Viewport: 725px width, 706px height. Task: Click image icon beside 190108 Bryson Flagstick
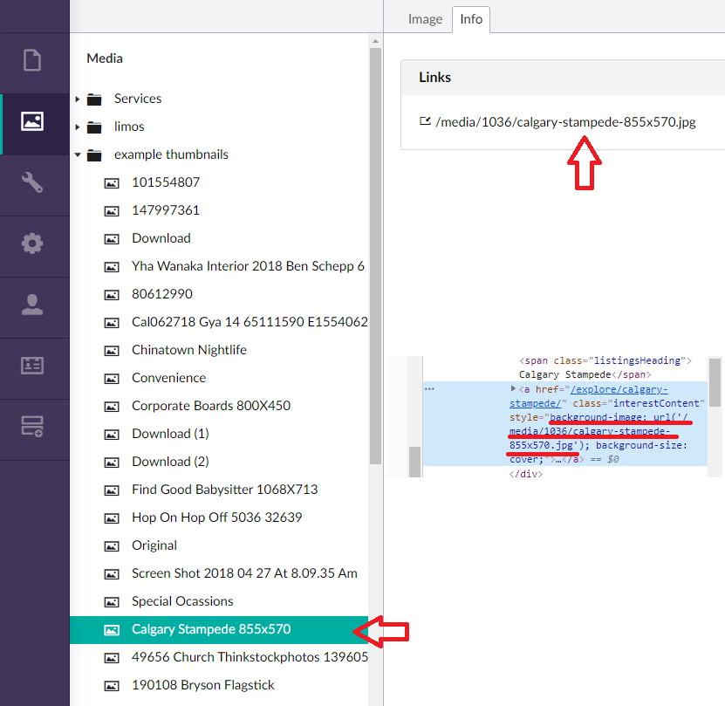click(x=112, y=686)
